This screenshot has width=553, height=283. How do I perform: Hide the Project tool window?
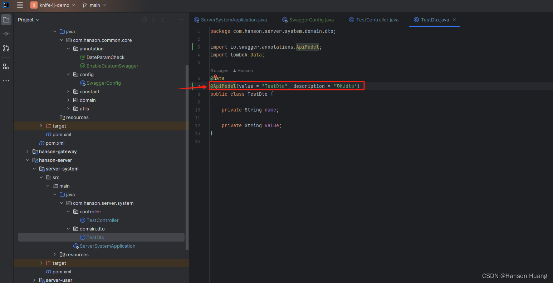[x=181, y=20]
